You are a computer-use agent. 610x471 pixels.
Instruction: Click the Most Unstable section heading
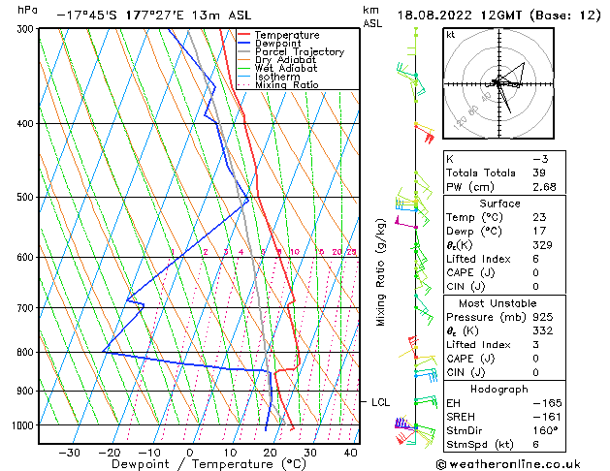tap(498, 303)
